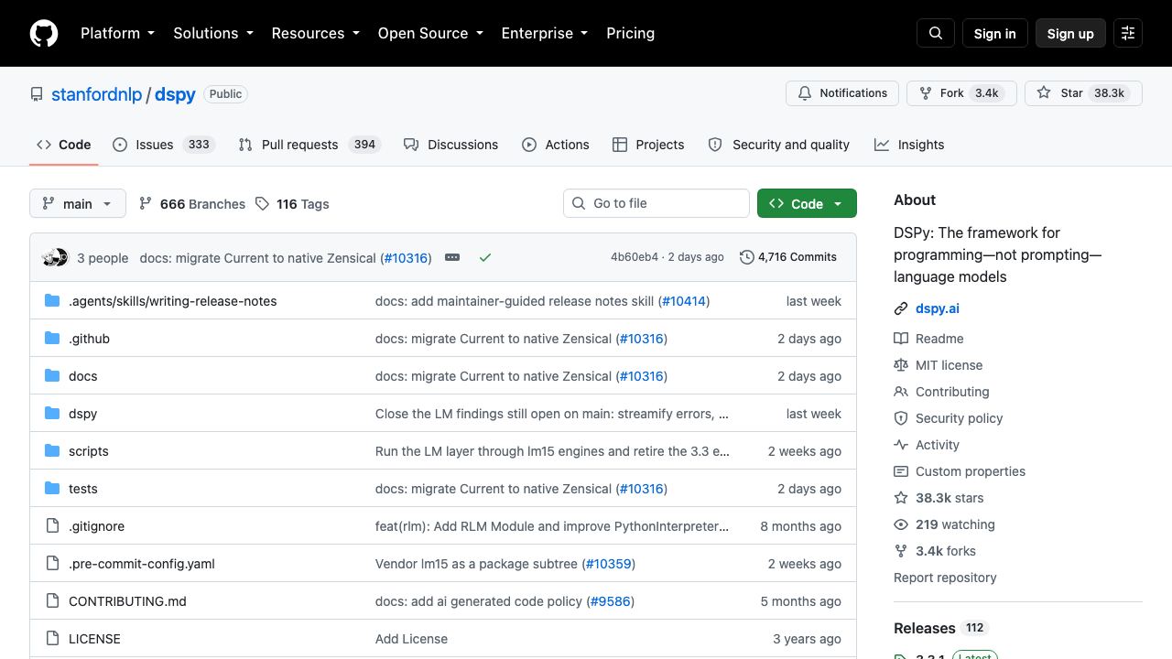Screen dimensions: 1172x659
Task: Switch to the Projects tab
Action: point(648,145)
